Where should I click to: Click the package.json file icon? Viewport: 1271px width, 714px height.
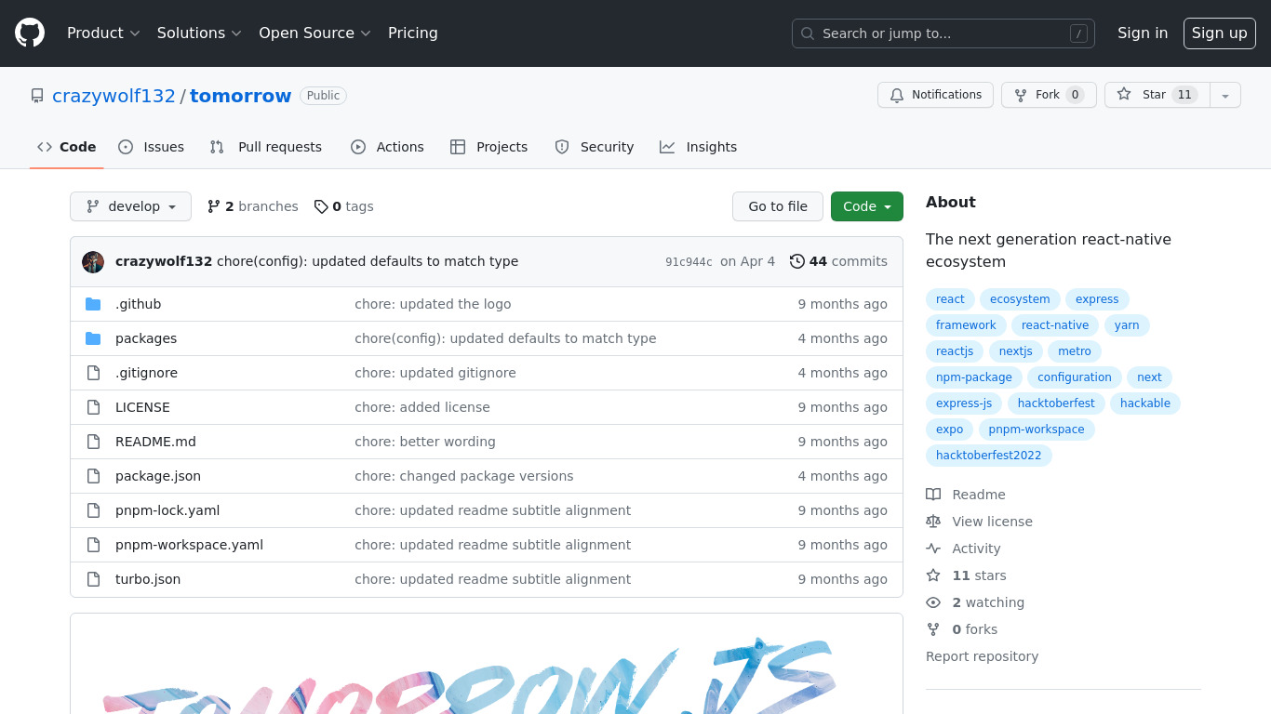tap(93, 476)
